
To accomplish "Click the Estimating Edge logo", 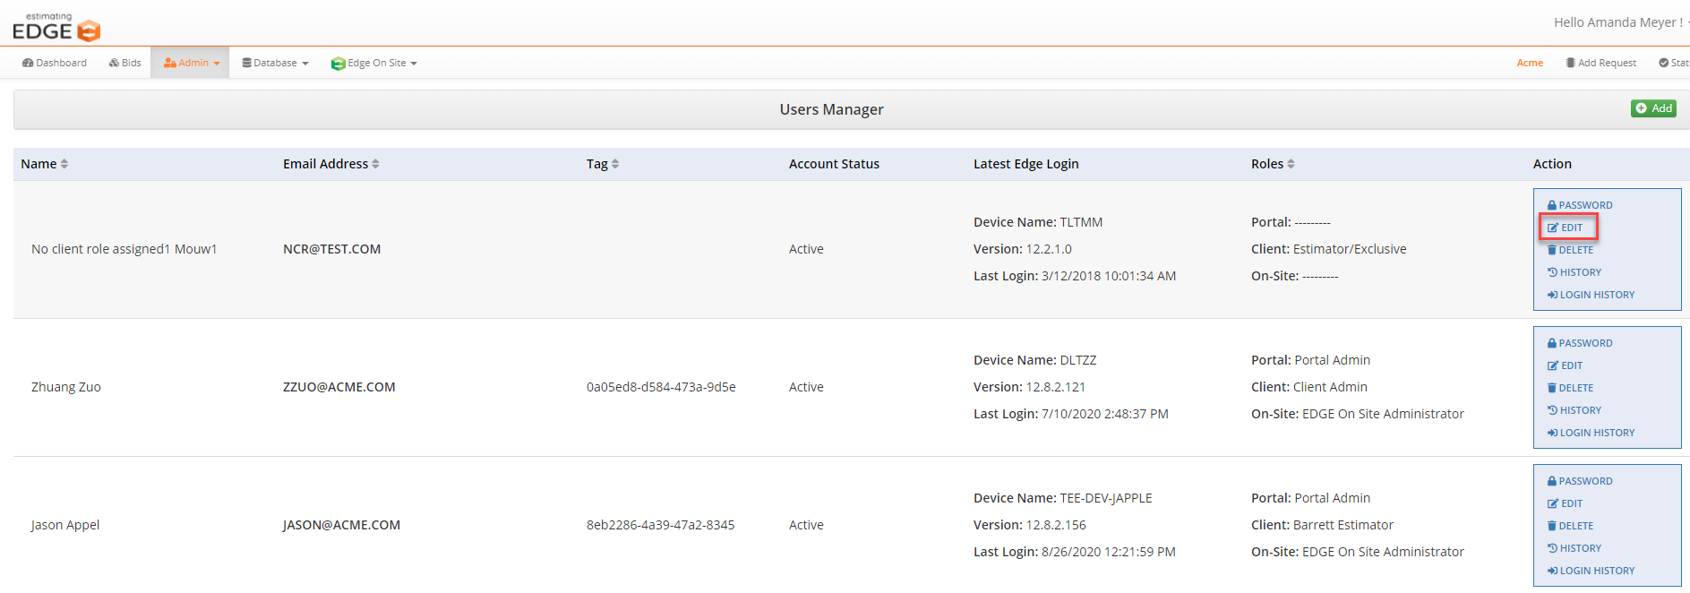I will coord(56,28).
